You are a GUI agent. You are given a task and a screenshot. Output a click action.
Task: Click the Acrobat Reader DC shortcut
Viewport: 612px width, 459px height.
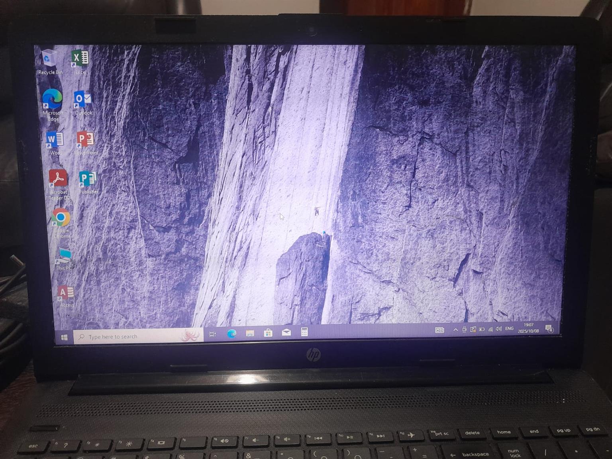pyautogui.click(x=59, y=179)
